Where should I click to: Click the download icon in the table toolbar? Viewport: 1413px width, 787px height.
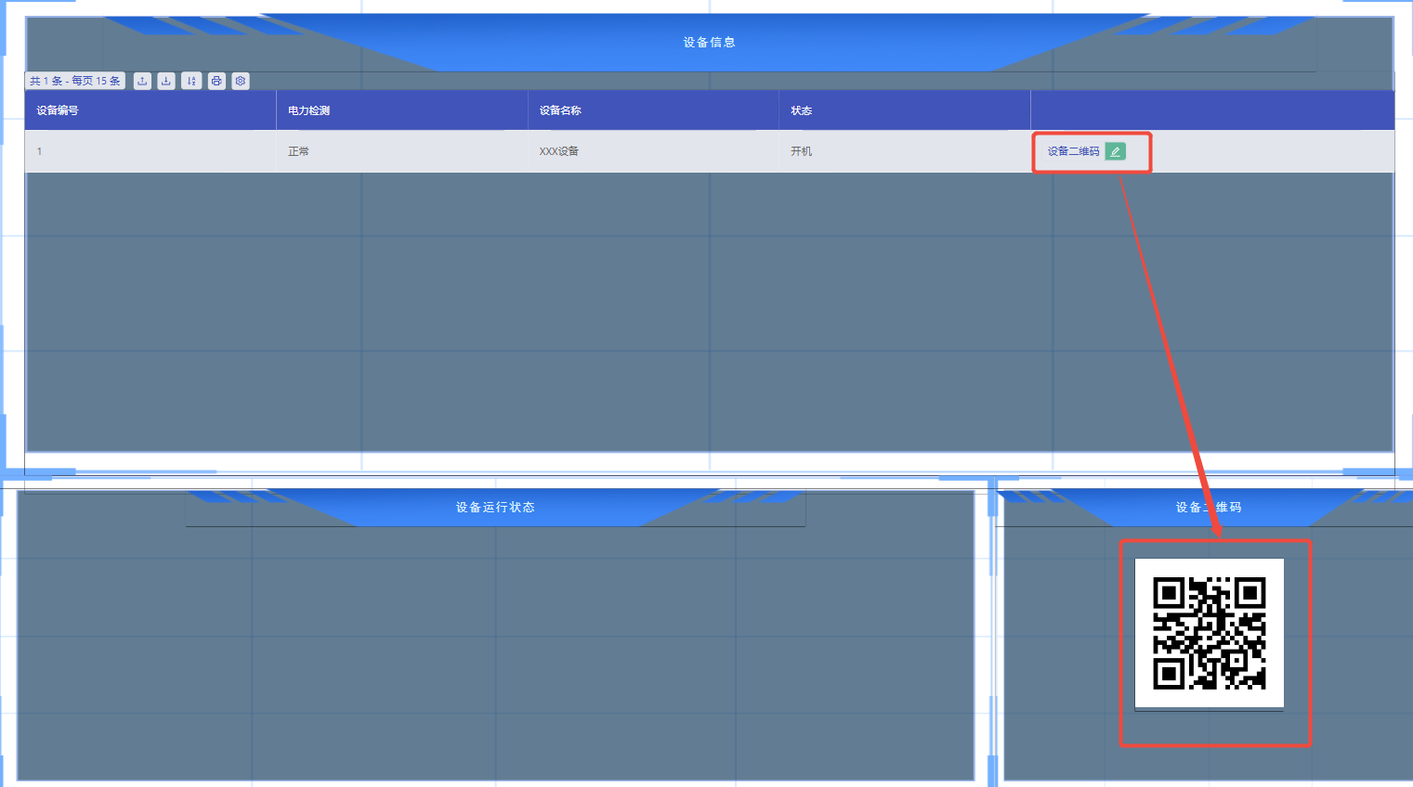coord(166,81)
